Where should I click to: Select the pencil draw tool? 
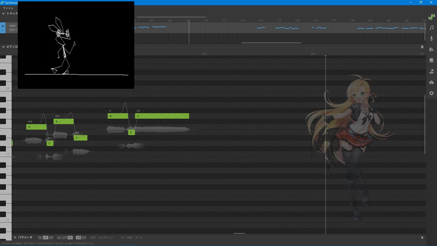(46, 238)
